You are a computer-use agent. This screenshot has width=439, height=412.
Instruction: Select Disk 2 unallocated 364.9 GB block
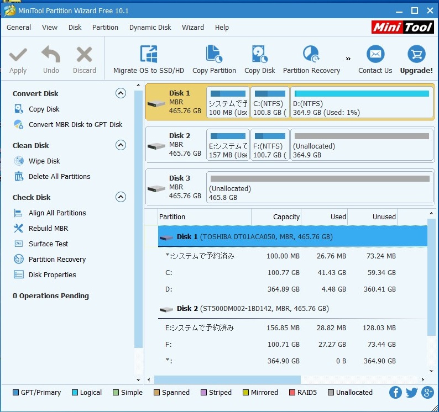[x=362, y=145]
